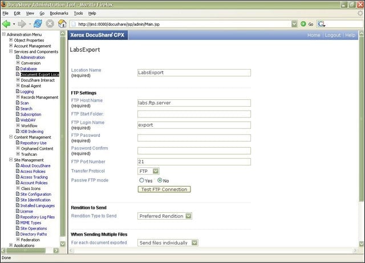Click page icon beside Logging link
Image resolution: width=365 pixels, height=263 pixels.
(18, 91)
